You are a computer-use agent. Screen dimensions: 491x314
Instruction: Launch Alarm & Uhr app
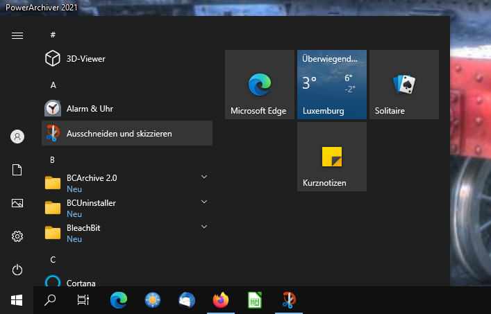[127, 108]
